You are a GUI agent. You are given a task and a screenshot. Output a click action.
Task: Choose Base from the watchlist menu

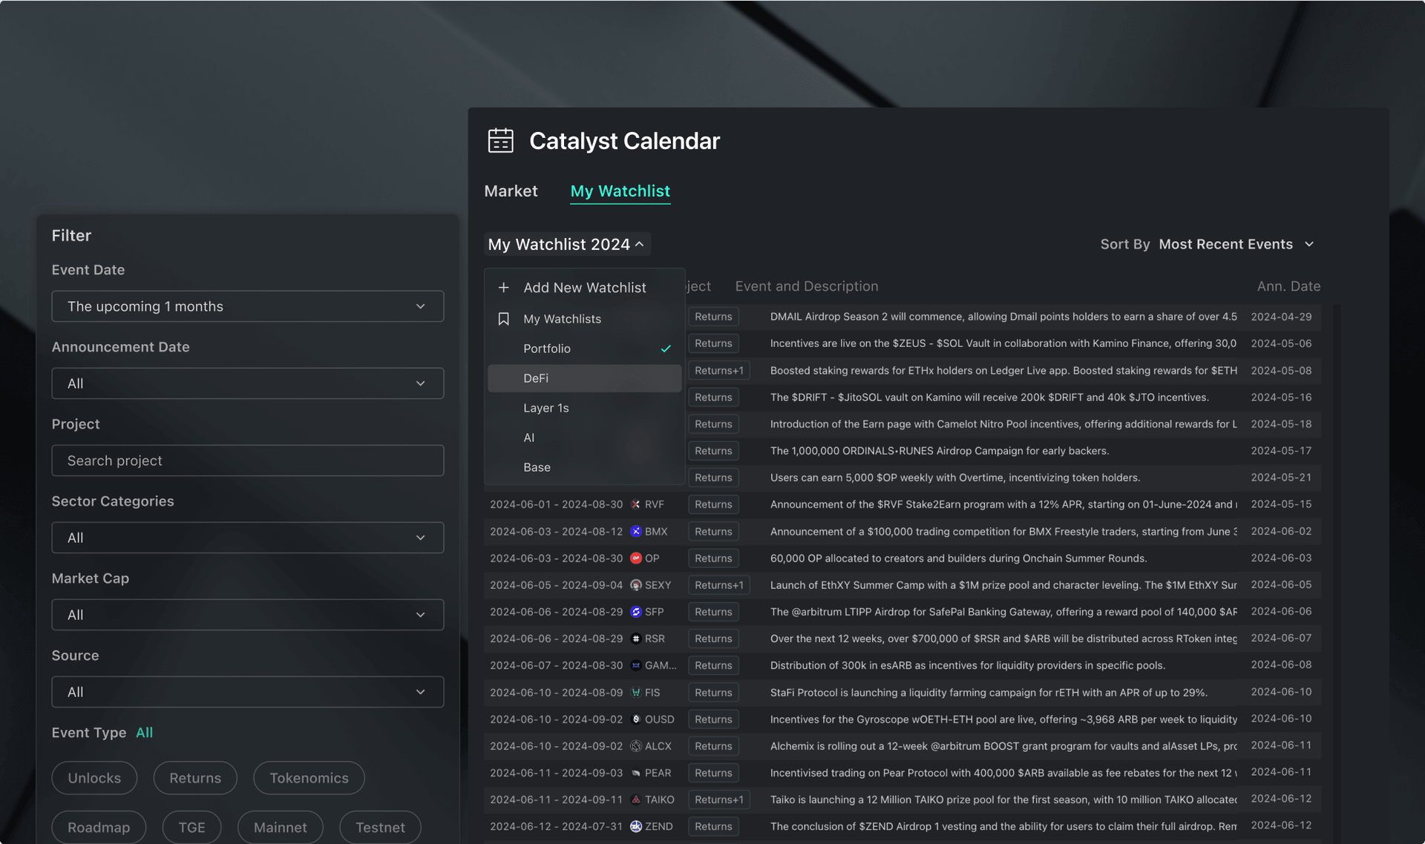[585, 467]
